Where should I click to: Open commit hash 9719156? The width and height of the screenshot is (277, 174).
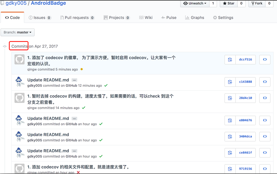(245, 169)
